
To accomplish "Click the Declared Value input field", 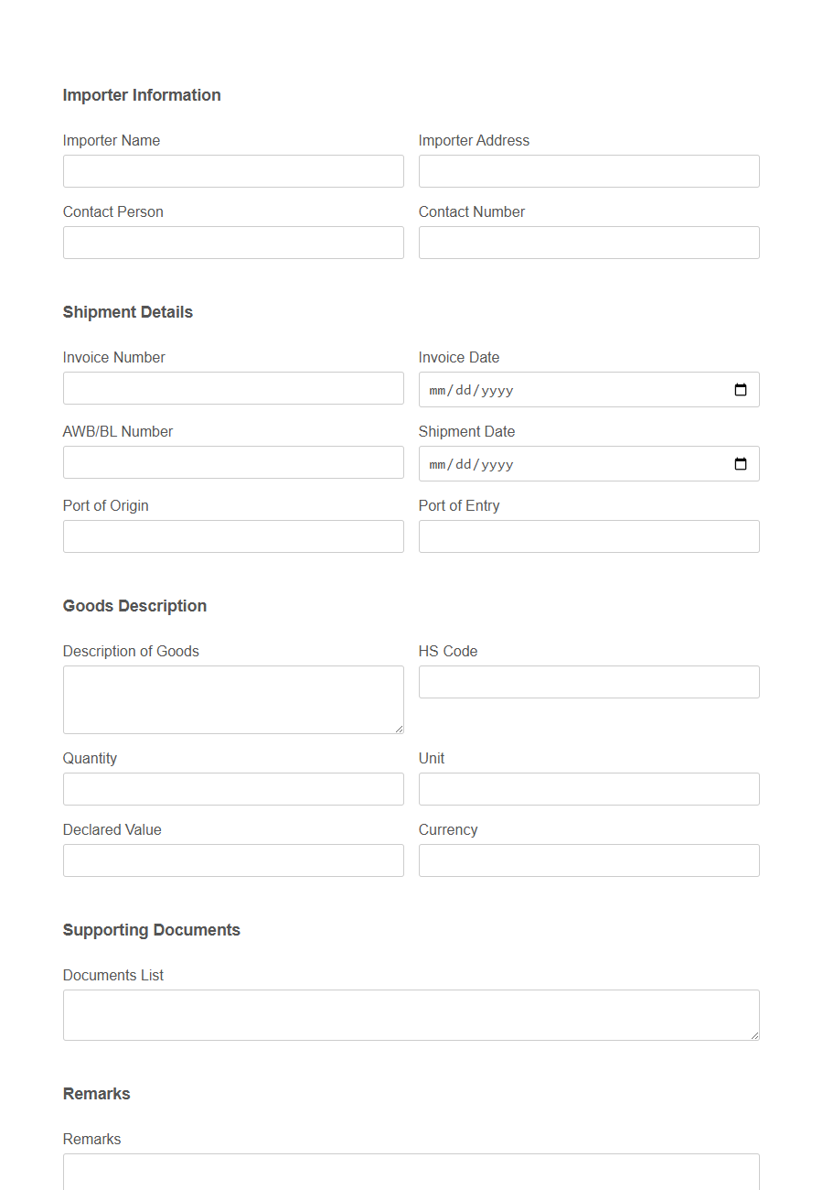I will point(233,860).
